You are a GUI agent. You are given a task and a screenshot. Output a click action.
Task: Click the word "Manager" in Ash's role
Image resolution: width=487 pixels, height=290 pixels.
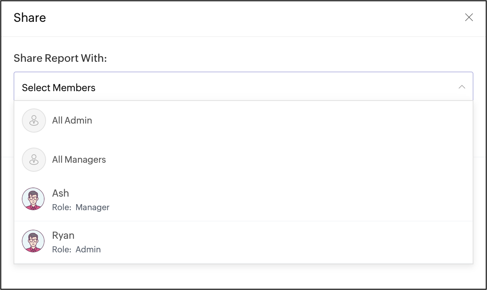pyautogui.click(x=92, y=208)
